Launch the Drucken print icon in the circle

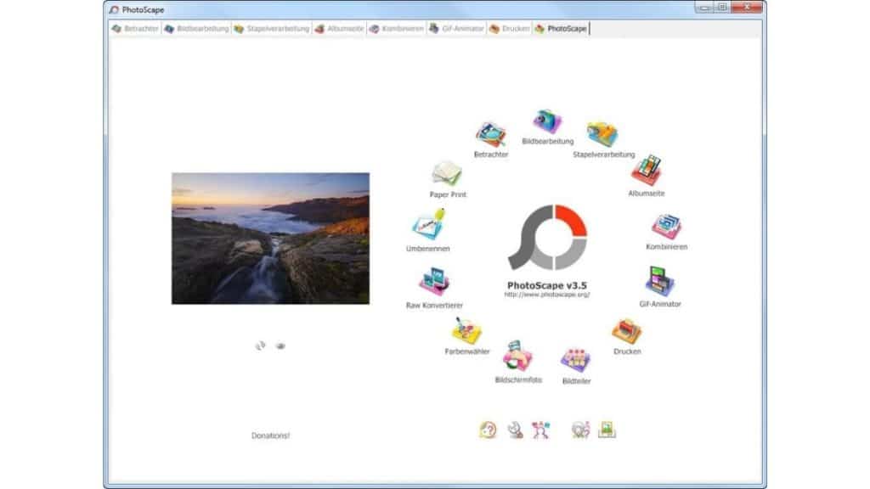(627, 332)
